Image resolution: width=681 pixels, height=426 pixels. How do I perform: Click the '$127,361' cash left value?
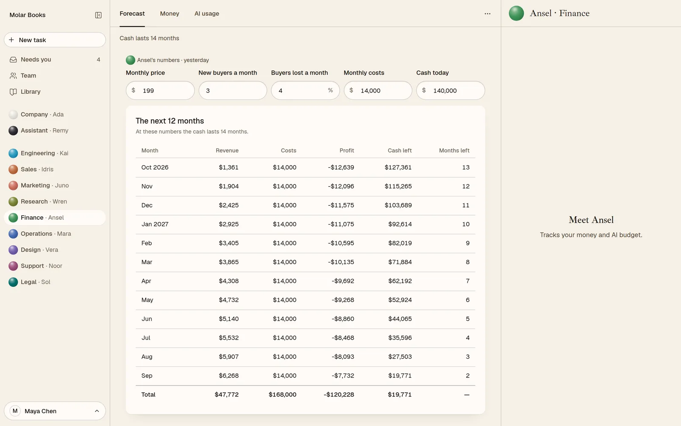click(x=398, y=167)
